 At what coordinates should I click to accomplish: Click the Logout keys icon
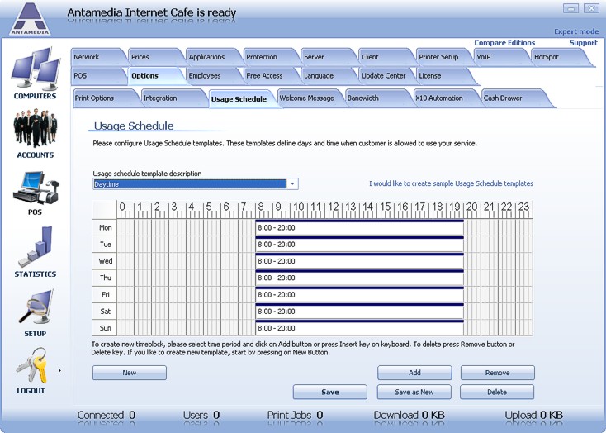pyautogui.click(x=31, y=365)
